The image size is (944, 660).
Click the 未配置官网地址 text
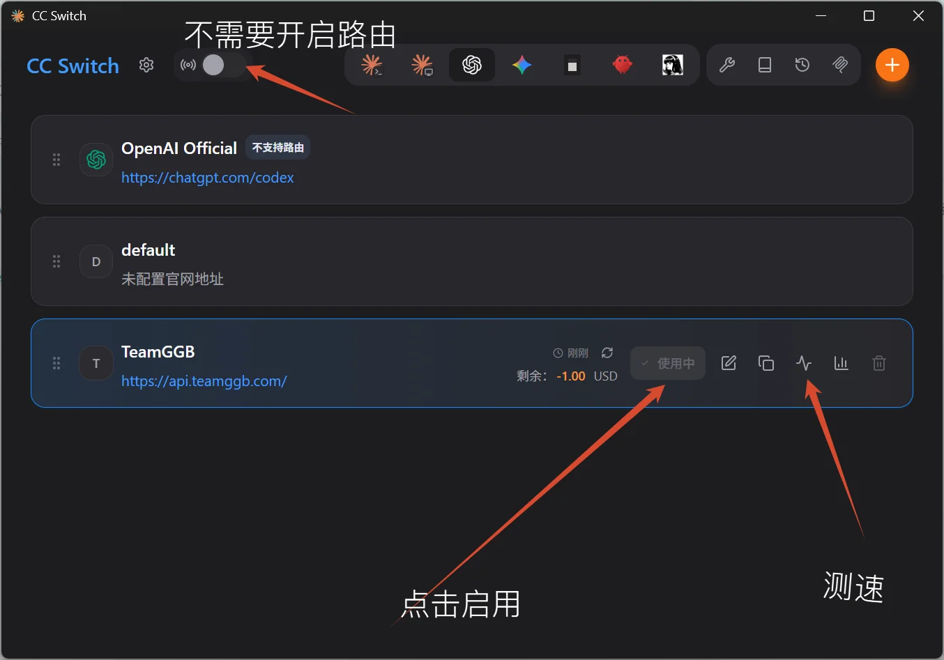[x=172, y=279]
